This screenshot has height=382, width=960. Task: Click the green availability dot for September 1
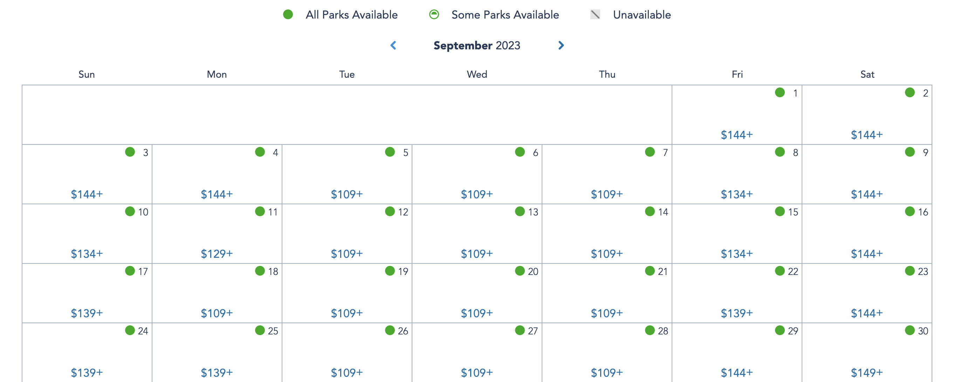[780, 92]
